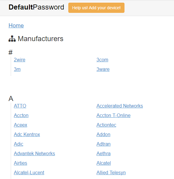Image resolution: width=174 pixels, height=179 pixels.
Task: Open the ATTO manufacturer link
Action: point(20,106)
